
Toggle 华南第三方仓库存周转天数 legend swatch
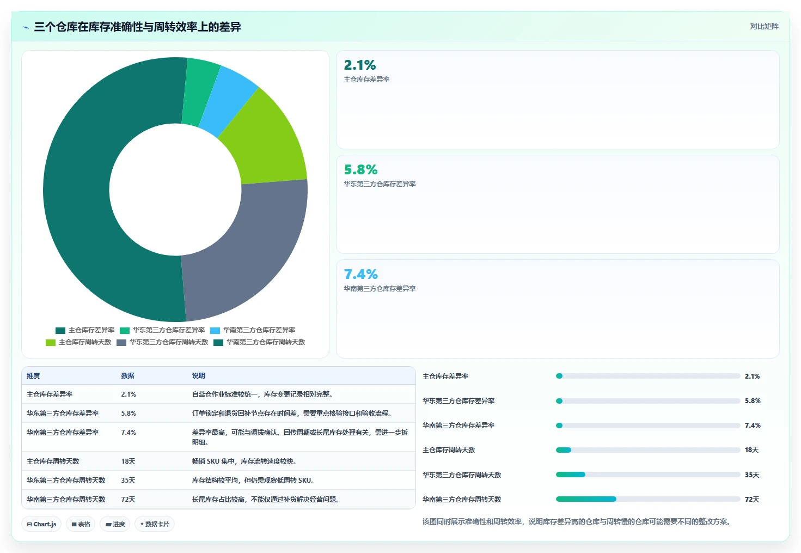point(218,343)
